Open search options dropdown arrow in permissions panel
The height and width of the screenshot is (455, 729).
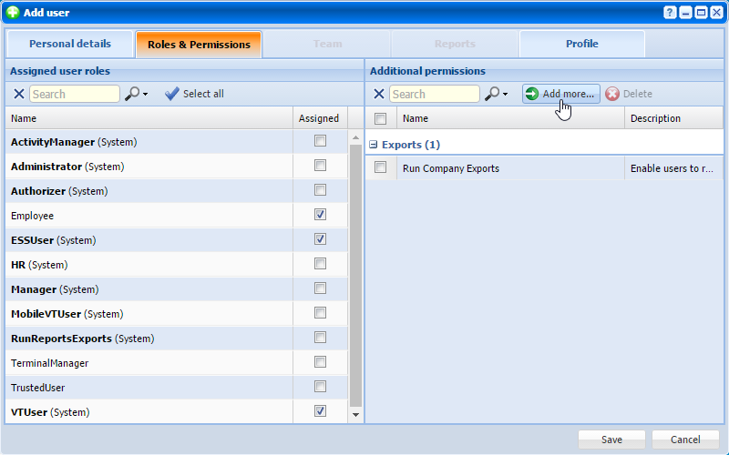coord(506,95)
